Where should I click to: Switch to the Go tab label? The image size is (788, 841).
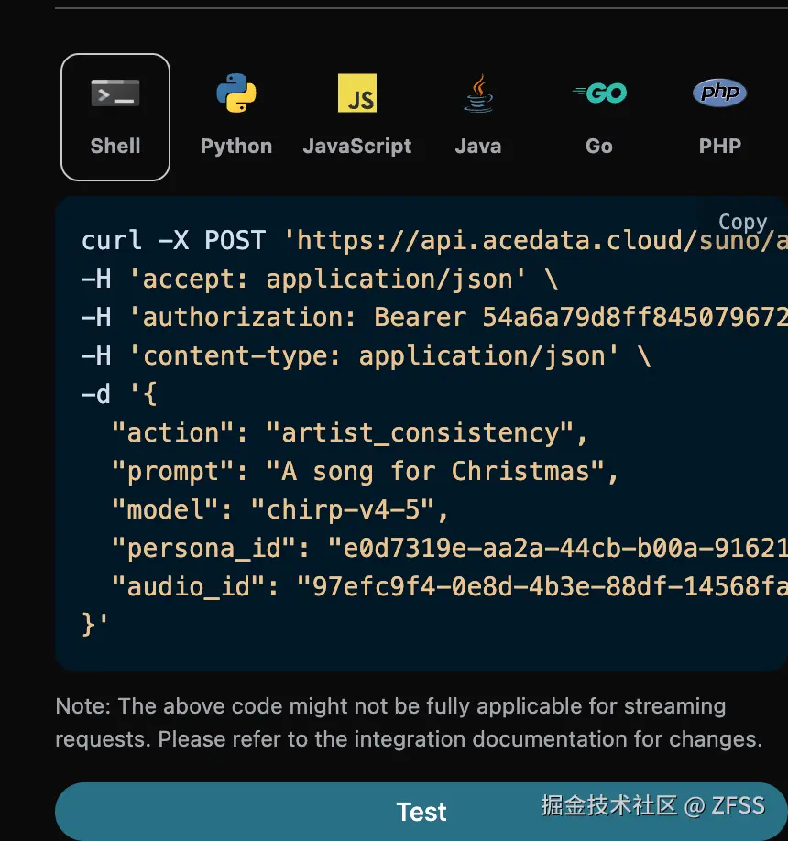click(599, 146)
